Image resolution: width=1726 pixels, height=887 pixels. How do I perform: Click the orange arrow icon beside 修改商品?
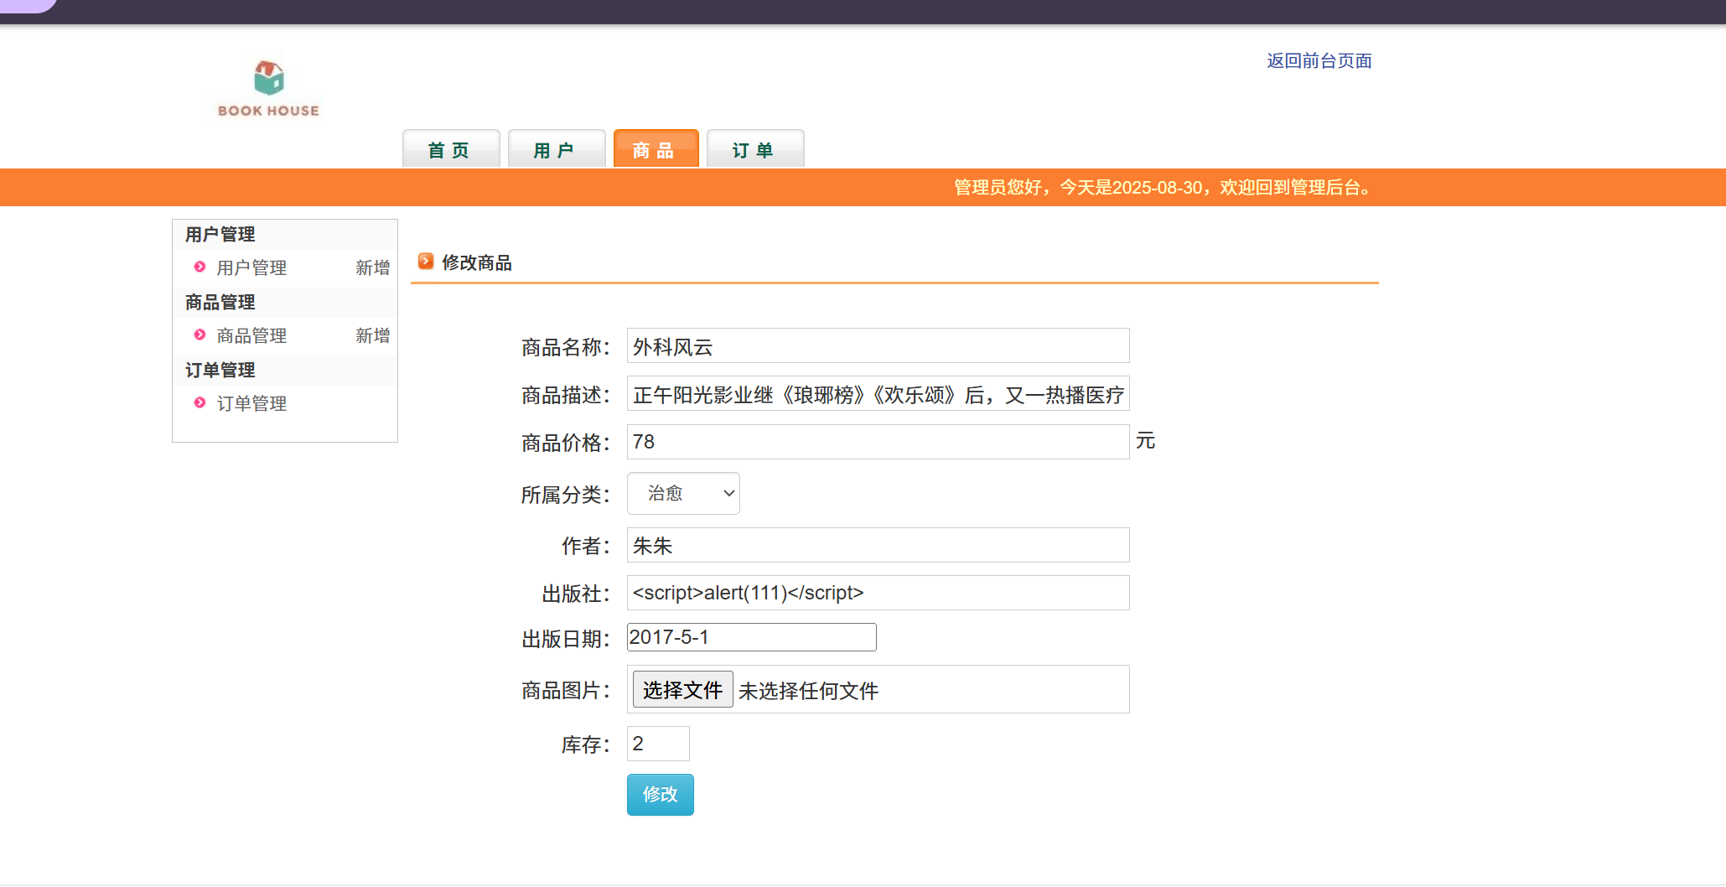pos(426,262)
